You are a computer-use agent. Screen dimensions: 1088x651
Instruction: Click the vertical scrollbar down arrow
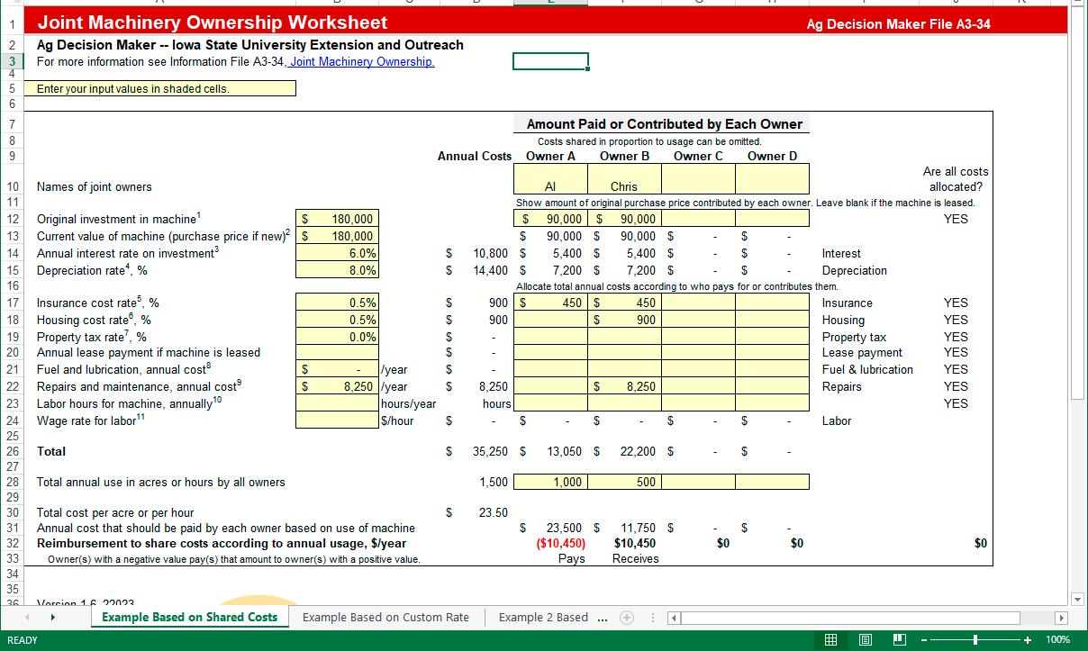[1079, 600]
